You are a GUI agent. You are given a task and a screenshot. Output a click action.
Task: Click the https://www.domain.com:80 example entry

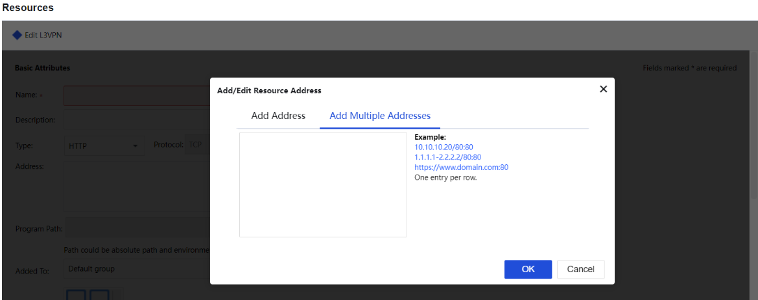point(461,167)
